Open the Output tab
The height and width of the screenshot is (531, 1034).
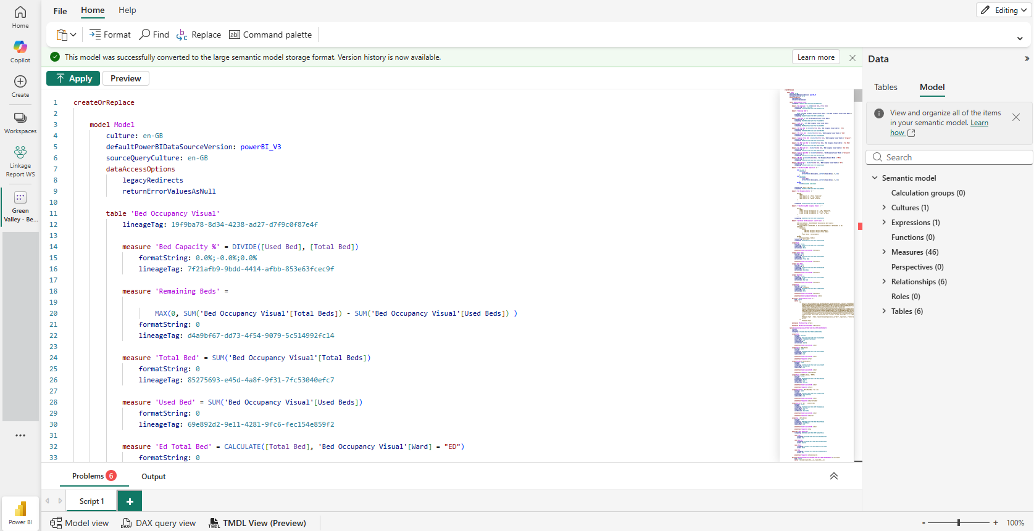pyautogui.click(x=154, y=477)
